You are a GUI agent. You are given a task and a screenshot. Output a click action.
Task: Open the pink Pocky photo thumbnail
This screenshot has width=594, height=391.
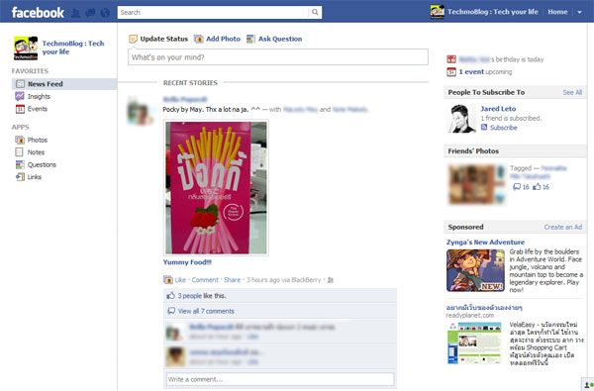(216, 187)
